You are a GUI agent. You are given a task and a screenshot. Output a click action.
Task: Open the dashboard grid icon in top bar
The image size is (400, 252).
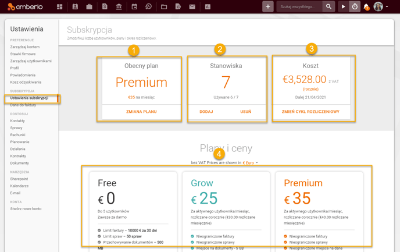59,7
